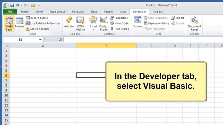Select column D header
The image size is (223, 125).
point(175,45)
